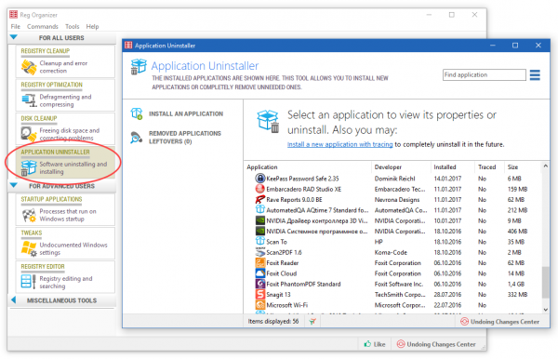This screenshot has width=558, height=359.
Task: Open the Registry Cleanup tool icon
Action: (29, 67)
